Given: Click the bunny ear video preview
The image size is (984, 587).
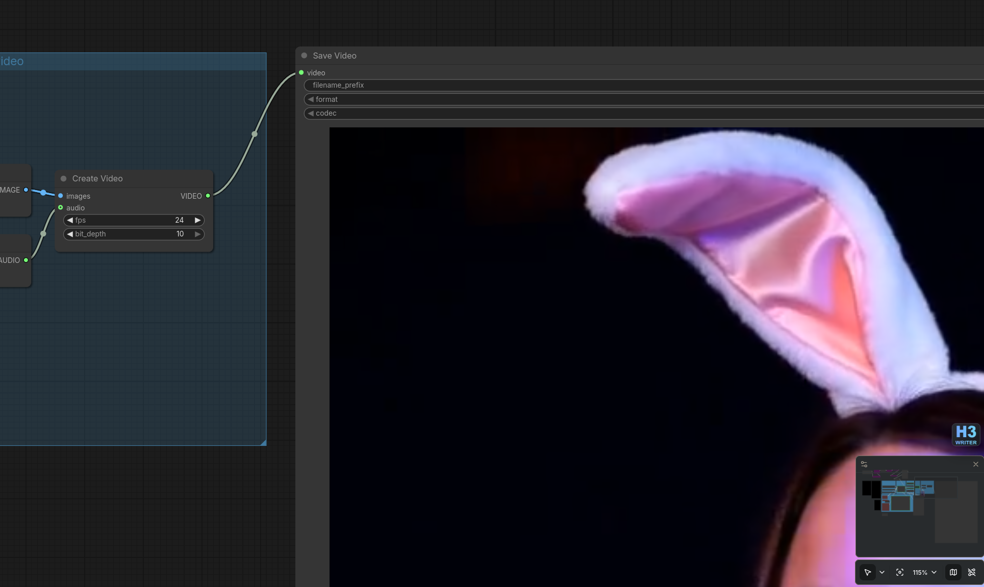Looking at the screenshot, I should pyautogui.click(x=657, y=357).
